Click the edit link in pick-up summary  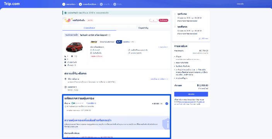[203, 39]
